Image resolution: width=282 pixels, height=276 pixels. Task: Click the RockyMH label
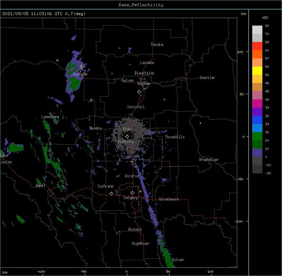click(80, 74)
